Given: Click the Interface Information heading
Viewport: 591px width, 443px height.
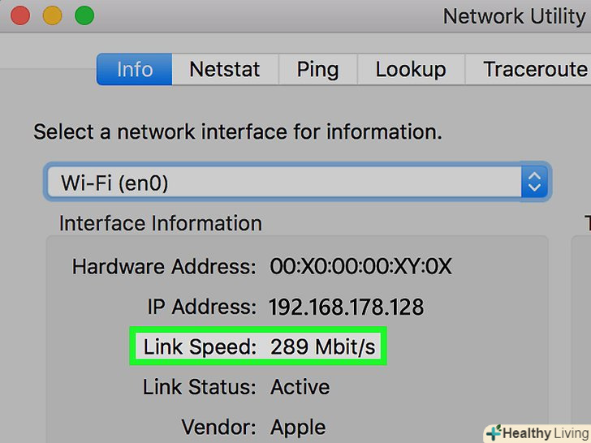Looking at the screenshot, I should point(161,224).
